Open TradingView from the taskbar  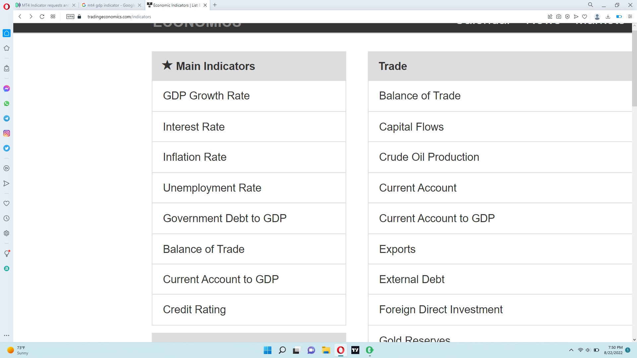coord(355,350)
